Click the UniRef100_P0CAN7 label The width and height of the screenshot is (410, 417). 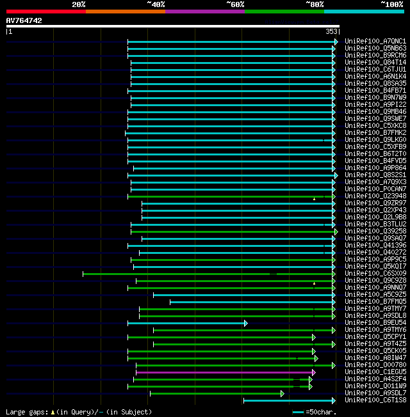[x=375, y=189]
